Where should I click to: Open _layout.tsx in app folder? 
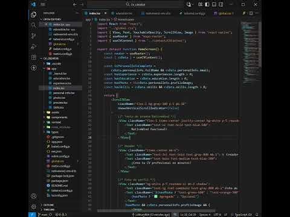(60, 74)
